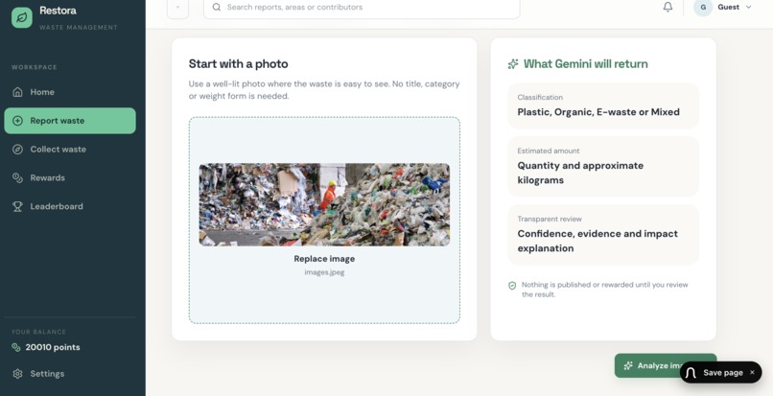Click the Transparent review label
Viewport: 773px width, 396px height.
[550, 219]
